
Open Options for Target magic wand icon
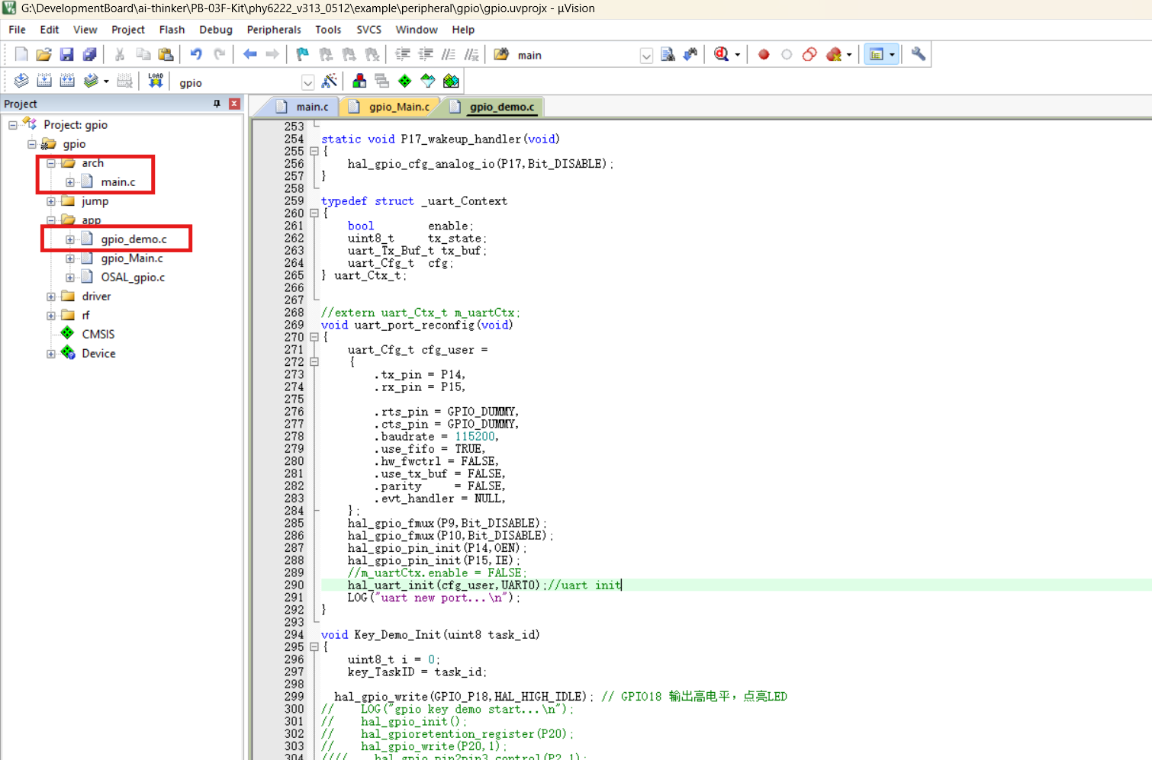(x=330, y=81)
